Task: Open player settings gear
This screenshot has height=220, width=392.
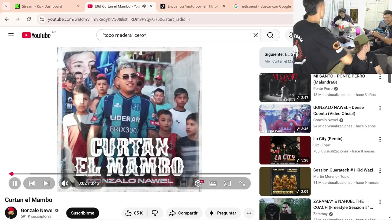Action: [x=198, y=183]
